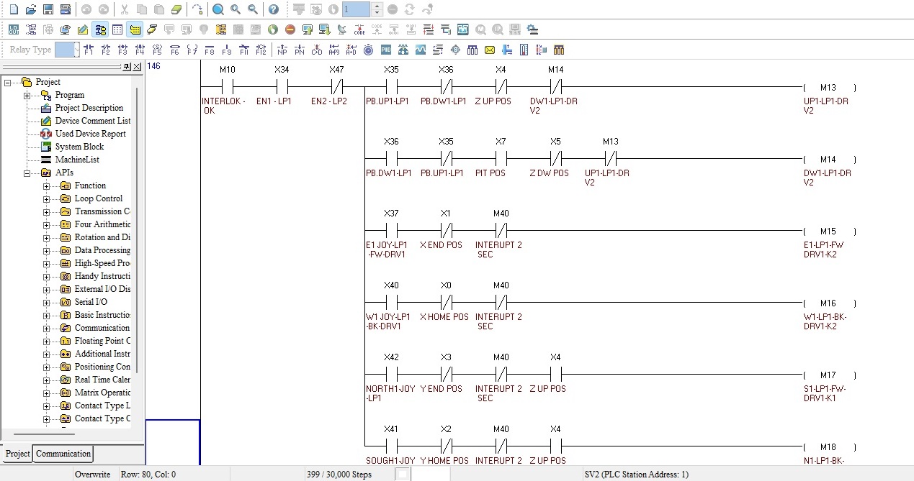
Task: Insert normally open contact F1
Action: [x=89, y=50]
